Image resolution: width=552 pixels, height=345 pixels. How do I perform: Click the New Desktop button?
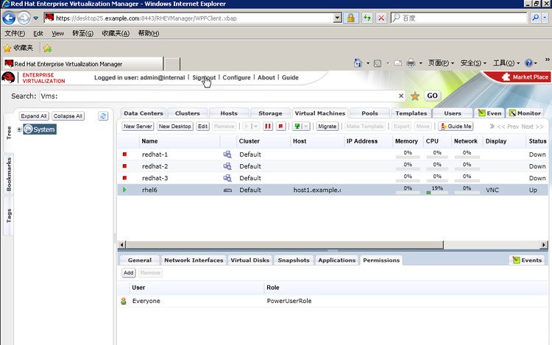174,127
